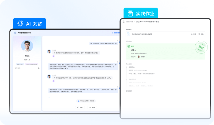
Task: Click the lightbulb hint icon under the first customer message
Action: coord(53,55)
